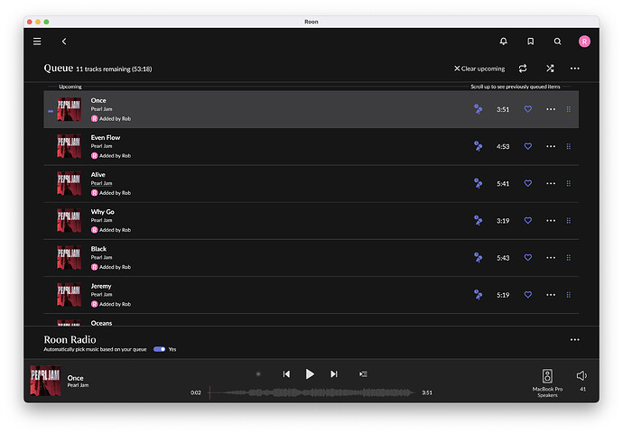Viewport: 623px width, 433px height.
Task: Select Even Flow track title
Action: coord(106,138)
